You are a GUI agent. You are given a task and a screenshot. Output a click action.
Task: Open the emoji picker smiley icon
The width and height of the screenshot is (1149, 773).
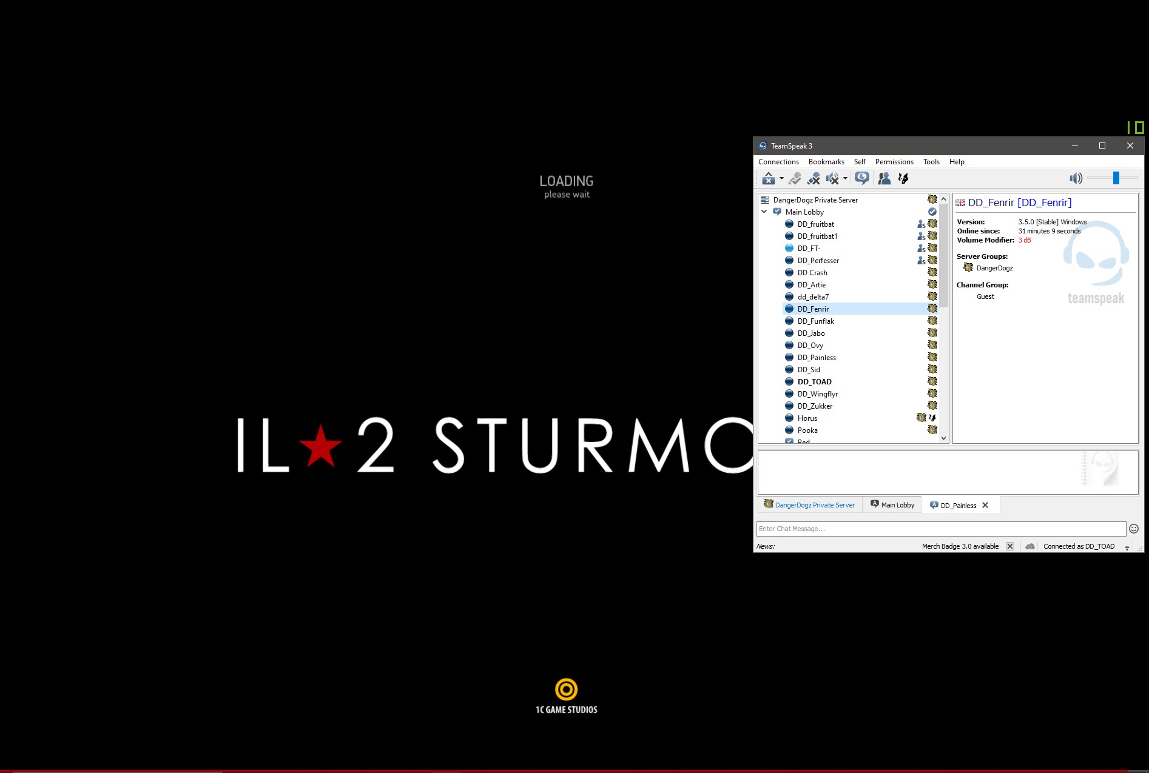pyautogui.click(x=1133, y=529)
